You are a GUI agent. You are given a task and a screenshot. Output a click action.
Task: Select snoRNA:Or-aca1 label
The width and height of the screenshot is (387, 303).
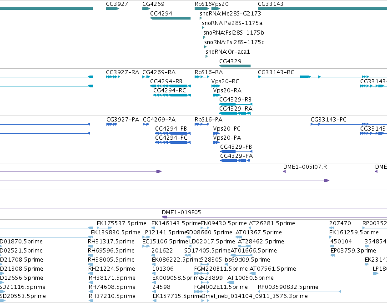pos(228,52)
